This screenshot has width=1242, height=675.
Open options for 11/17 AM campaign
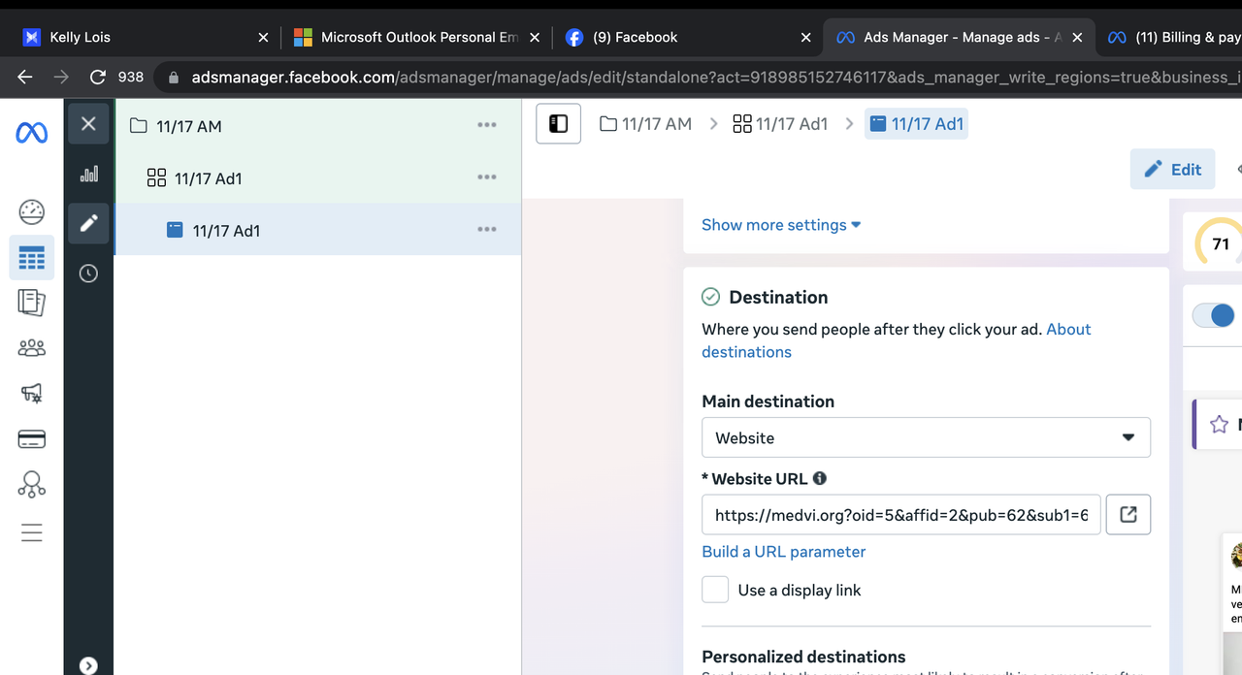pyautogui.click(x=487, y=125)
